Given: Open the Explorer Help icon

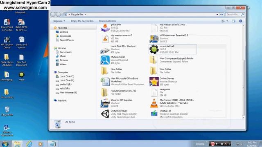Looking at the screenshot, I should click(240, 21).
